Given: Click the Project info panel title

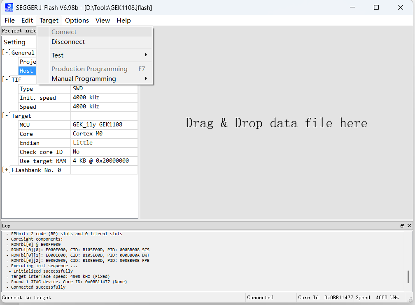Looking at the screenshot, I should point(19,31).
